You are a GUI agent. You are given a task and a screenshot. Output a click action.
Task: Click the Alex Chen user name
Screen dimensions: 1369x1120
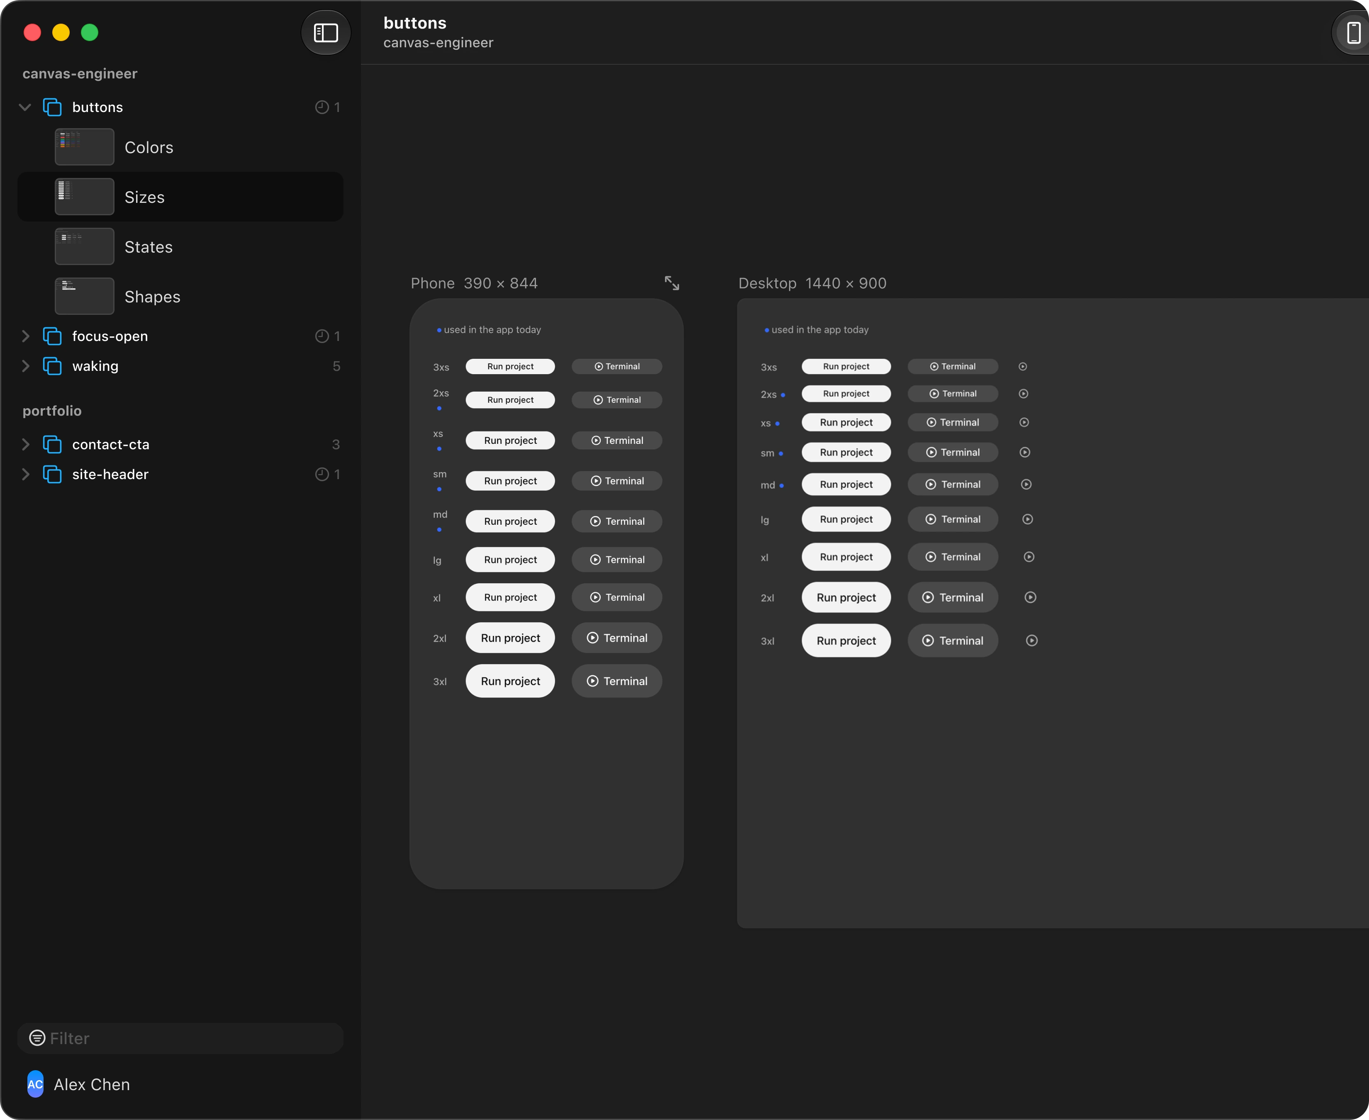[92, 1084]
